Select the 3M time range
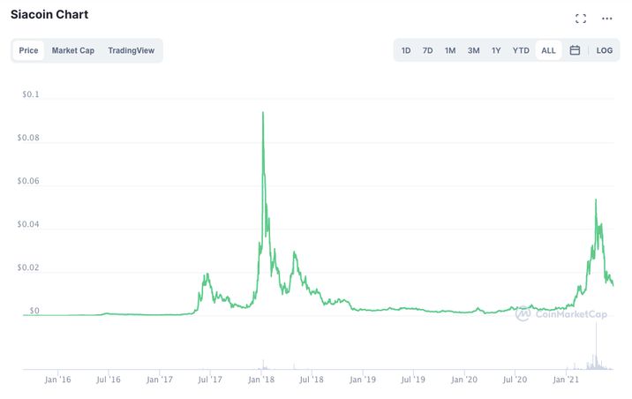The width and height of the screenshot is (632, 399). click(x=474, y=50)
